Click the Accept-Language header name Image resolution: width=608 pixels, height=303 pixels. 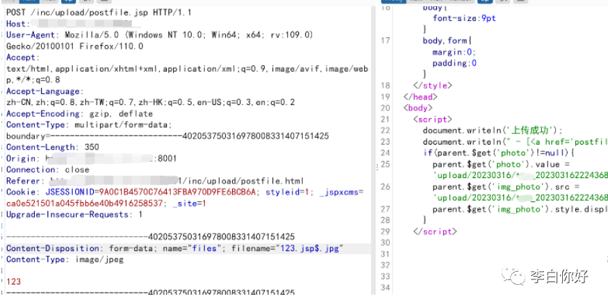[x=43, y=91]
